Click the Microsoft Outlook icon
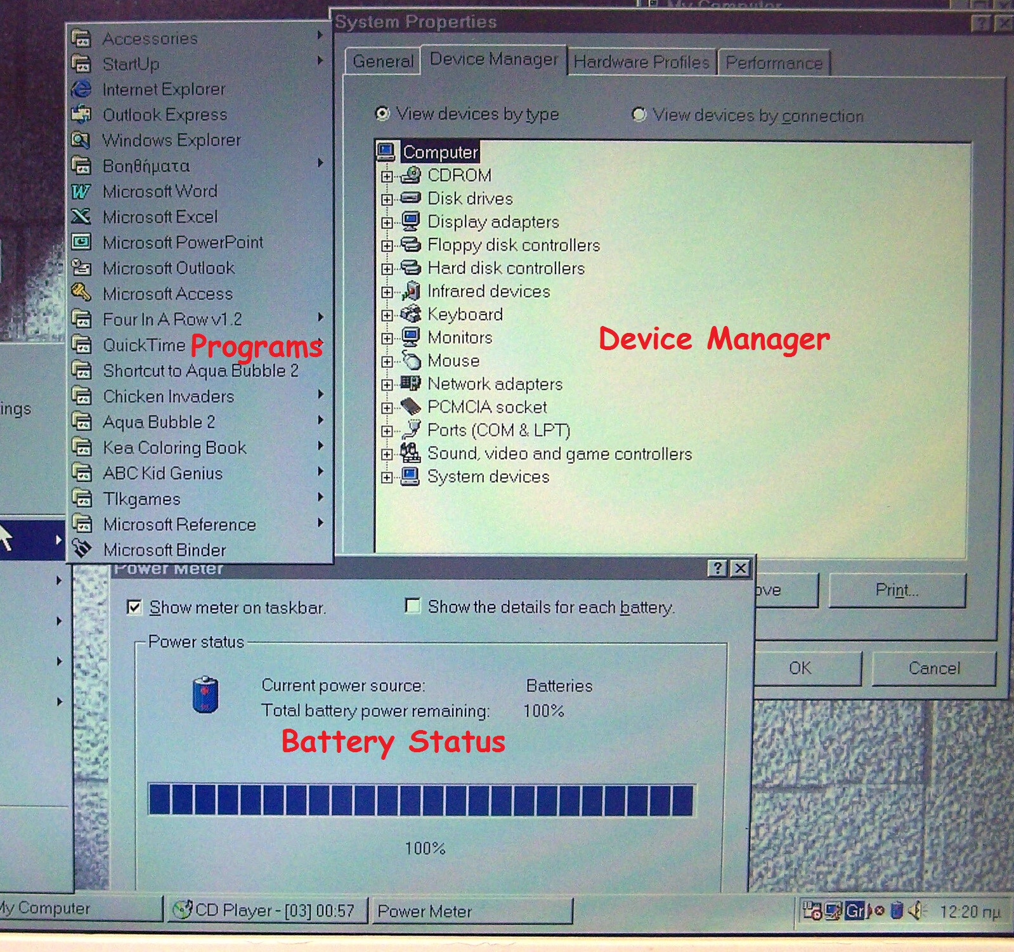Image resolution: width=1014 pixels, height=952 pixels. pyautogui.click(x=81, y=268)
